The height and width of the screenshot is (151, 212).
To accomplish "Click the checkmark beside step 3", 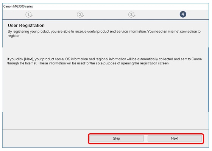I will (134, 15).
